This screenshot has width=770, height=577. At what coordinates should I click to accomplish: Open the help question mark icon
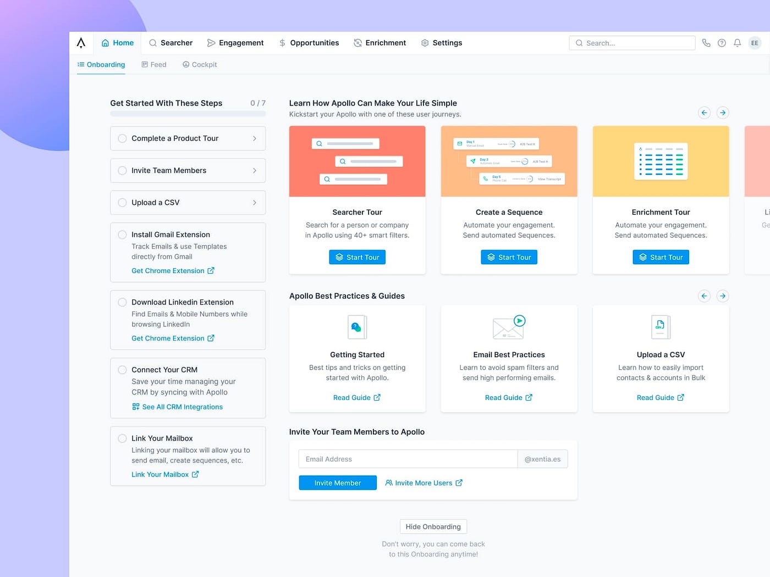pos(722,43)
